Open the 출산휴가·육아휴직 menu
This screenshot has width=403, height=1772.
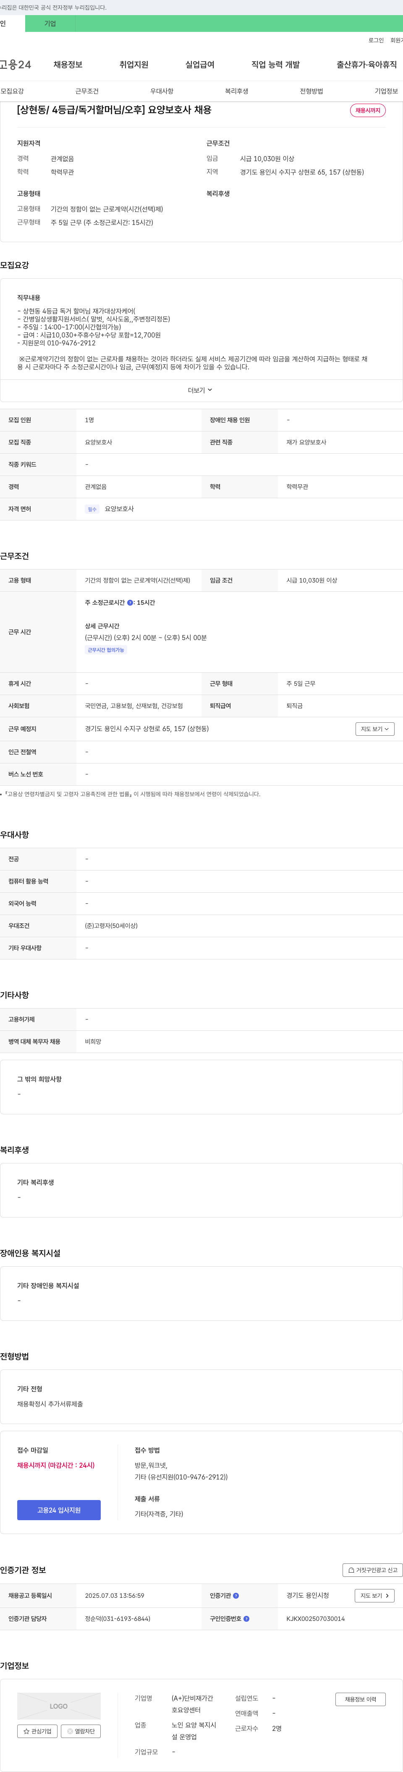point(366,65)
